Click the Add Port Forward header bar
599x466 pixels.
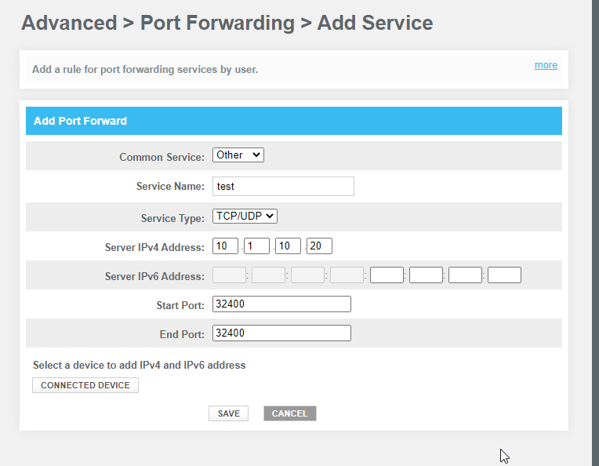click(x=294, y=121)
